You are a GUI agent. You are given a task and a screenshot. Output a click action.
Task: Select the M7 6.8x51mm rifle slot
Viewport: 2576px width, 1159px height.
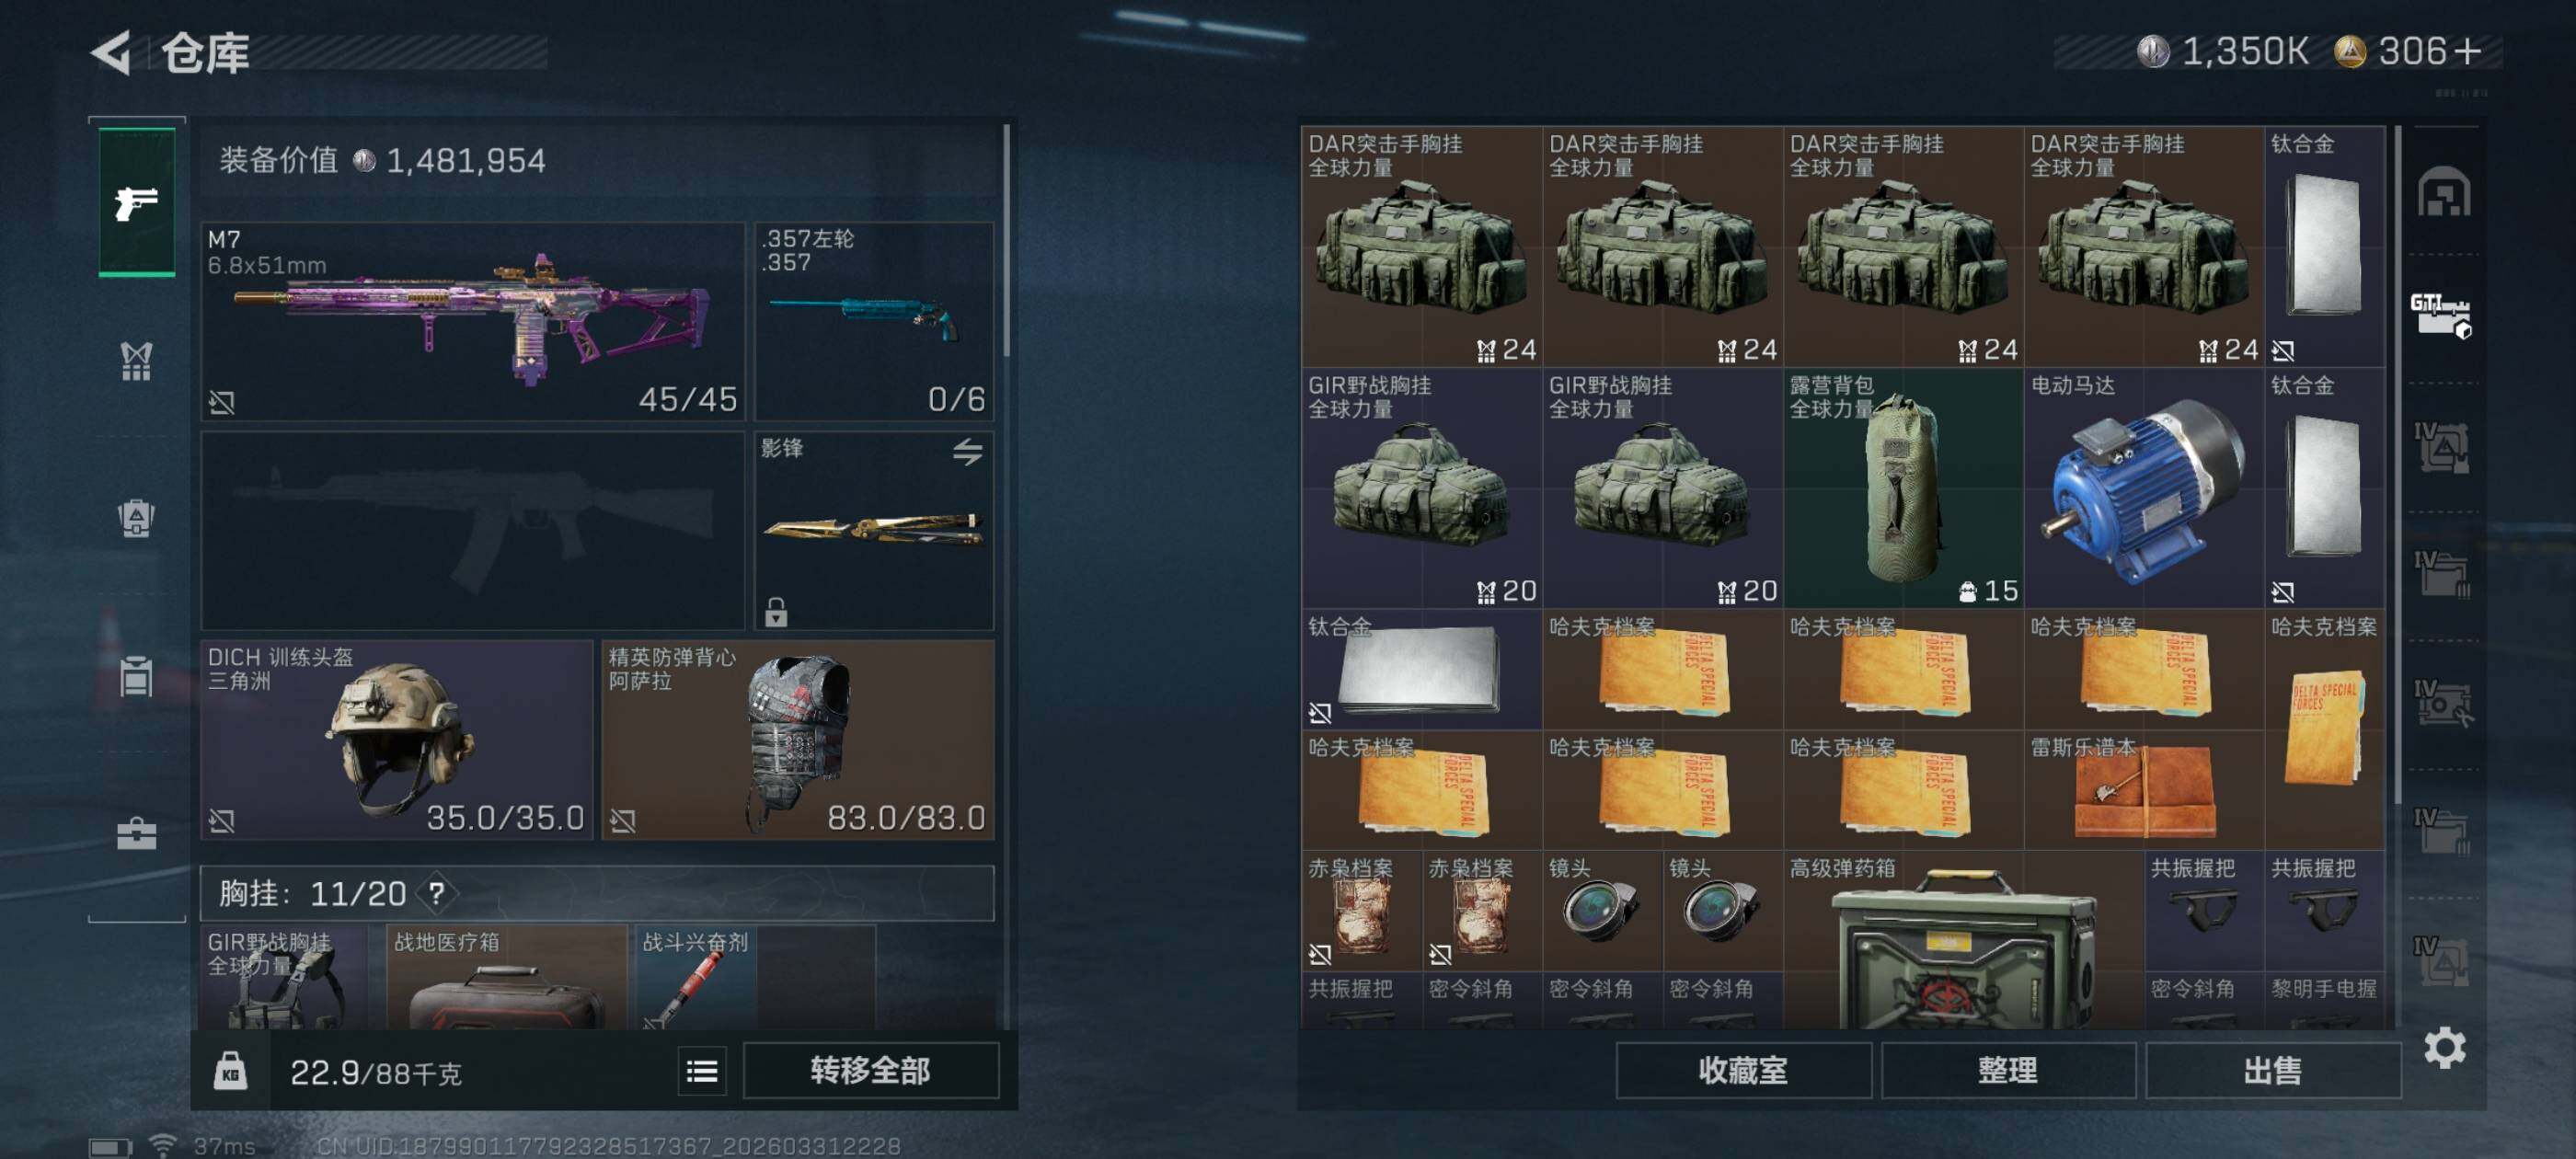point(473,320)
